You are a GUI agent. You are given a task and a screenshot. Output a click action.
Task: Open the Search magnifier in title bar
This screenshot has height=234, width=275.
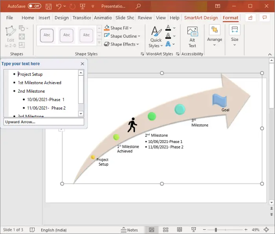click(138, 6)
